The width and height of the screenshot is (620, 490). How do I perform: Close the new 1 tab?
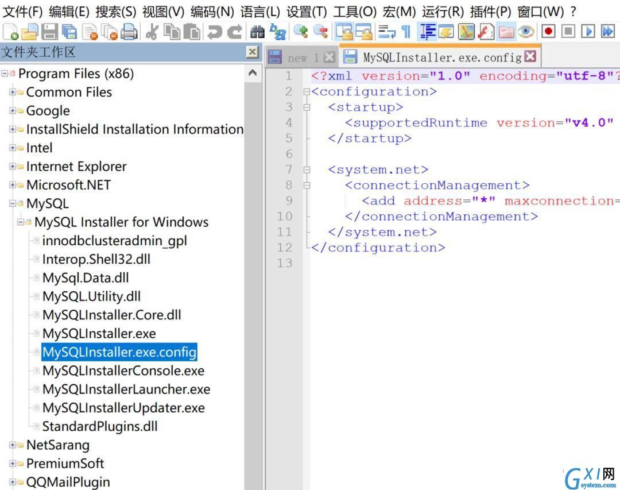[329, 57]
